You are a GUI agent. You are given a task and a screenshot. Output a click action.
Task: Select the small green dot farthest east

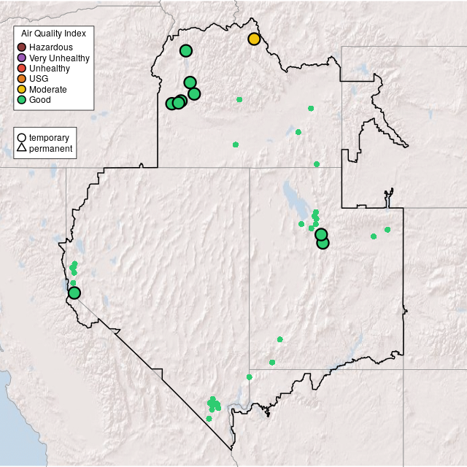(387, 230)
